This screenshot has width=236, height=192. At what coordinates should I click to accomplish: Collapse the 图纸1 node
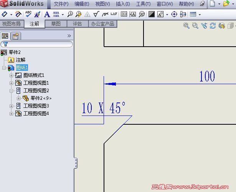4,68
